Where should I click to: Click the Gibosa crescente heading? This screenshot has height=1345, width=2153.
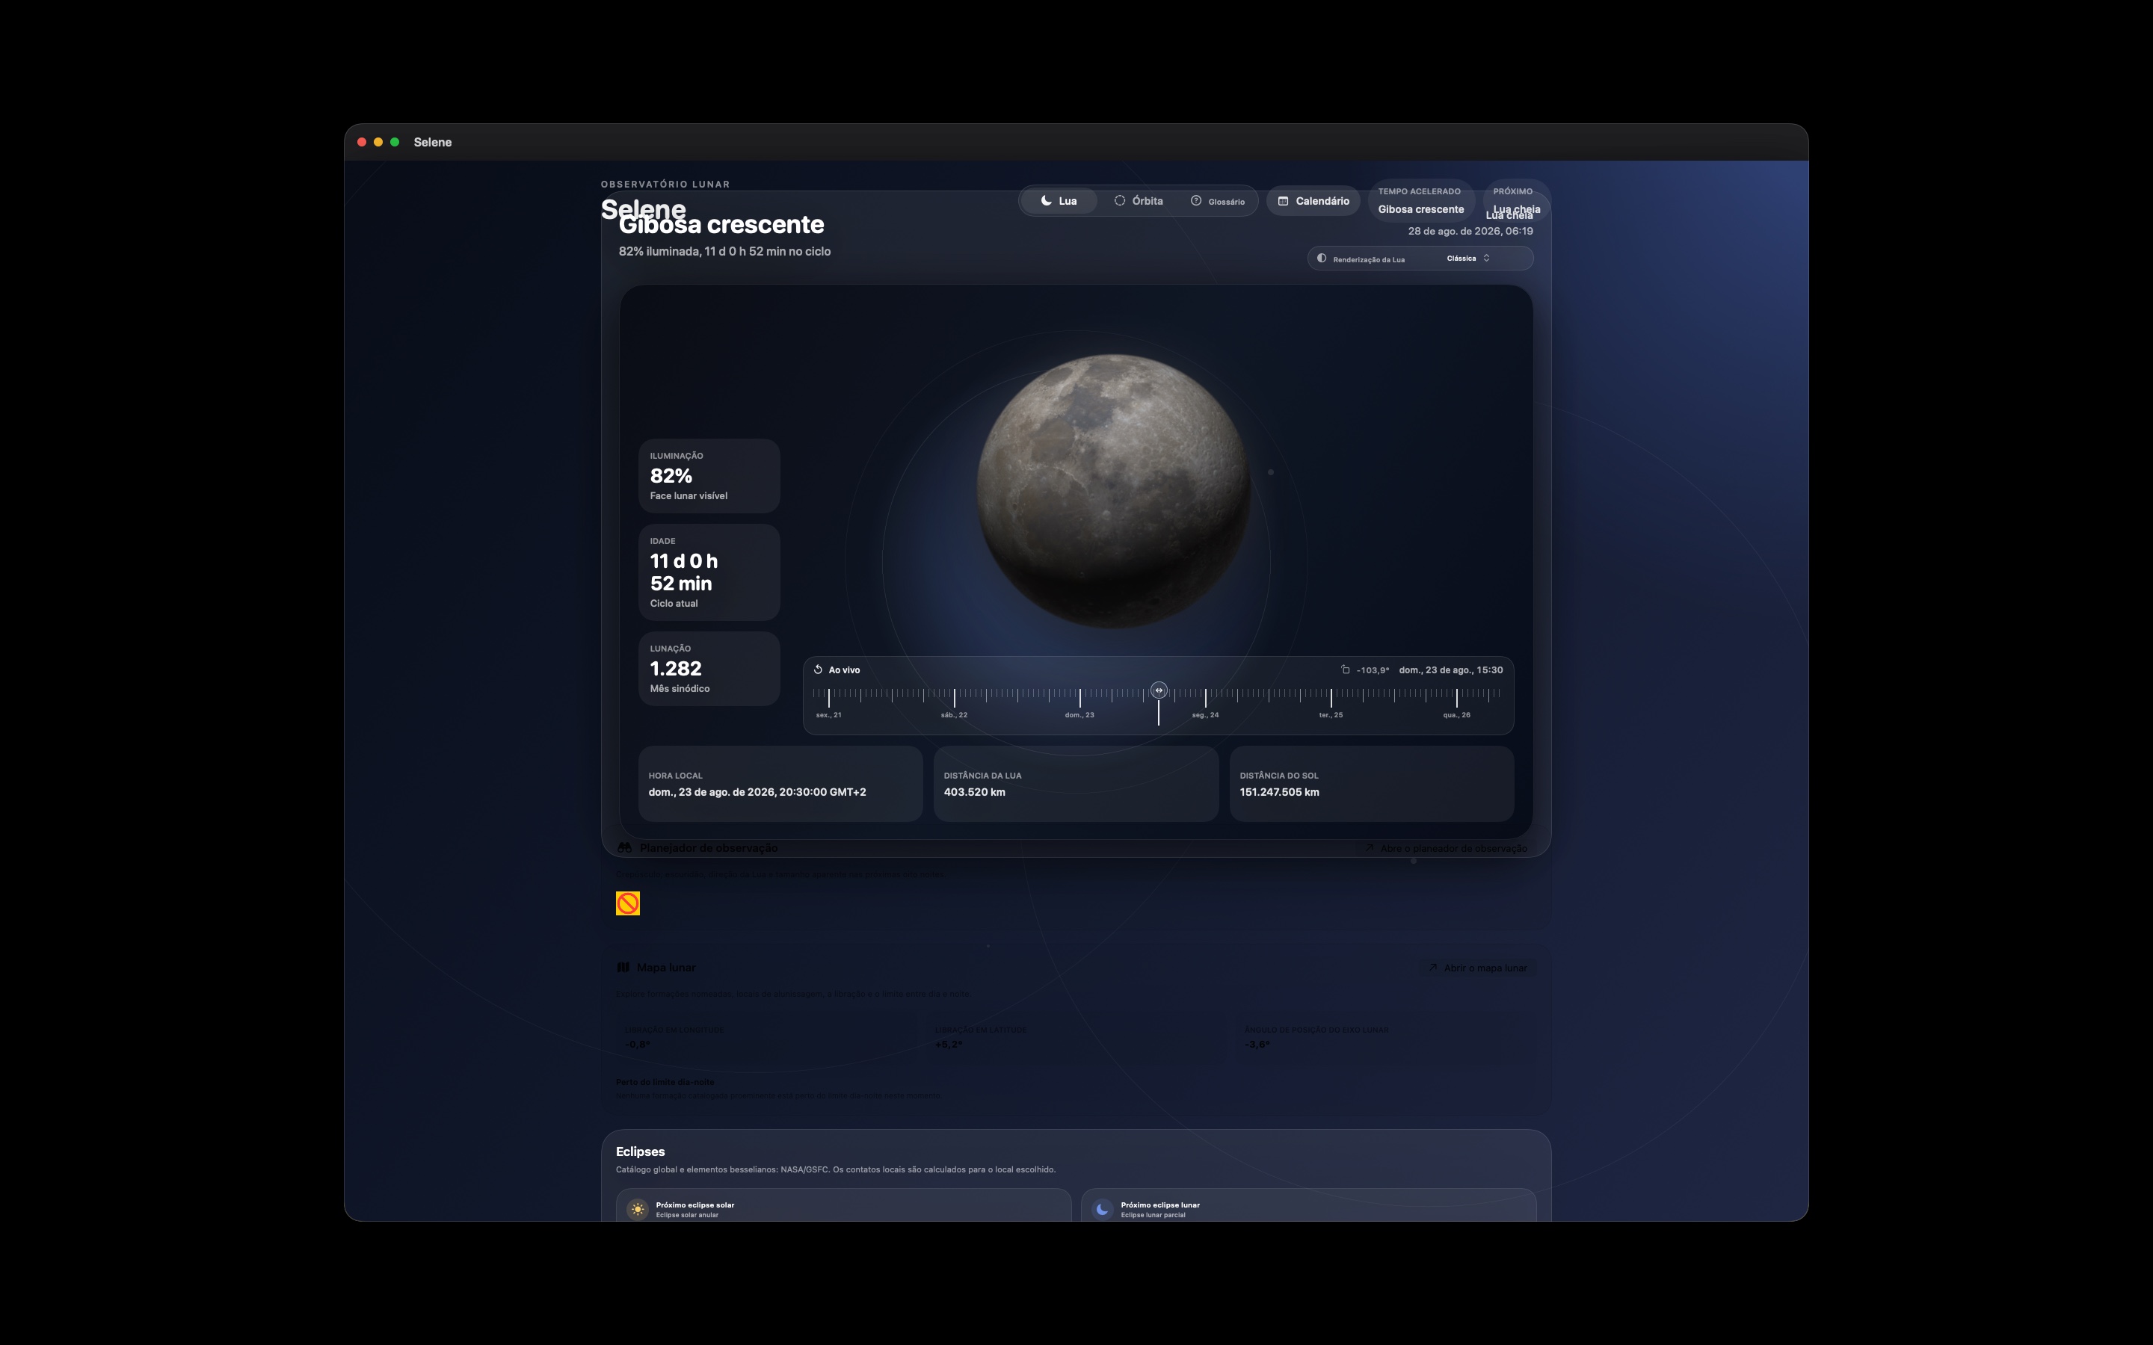point(721,225)
